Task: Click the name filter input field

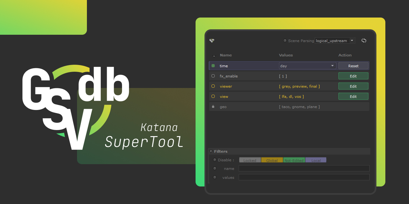Action: tap(304, 168)
